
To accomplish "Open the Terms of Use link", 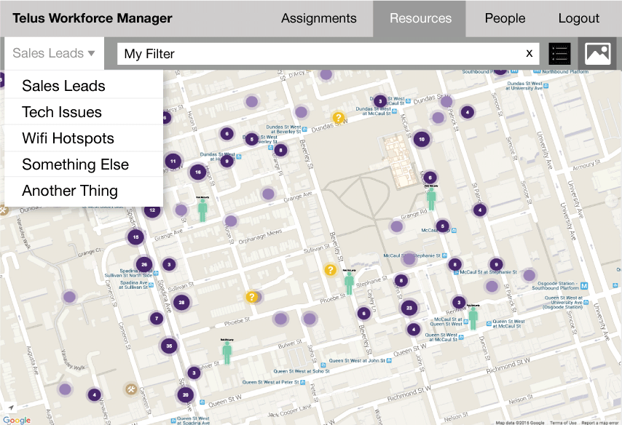I will pos(563,423).
